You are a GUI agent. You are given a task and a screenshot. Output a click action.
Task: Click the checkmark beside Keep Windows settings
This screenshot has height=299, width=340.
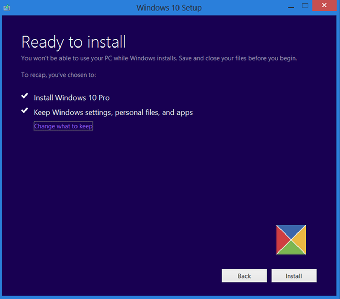[x=24, y=111]
